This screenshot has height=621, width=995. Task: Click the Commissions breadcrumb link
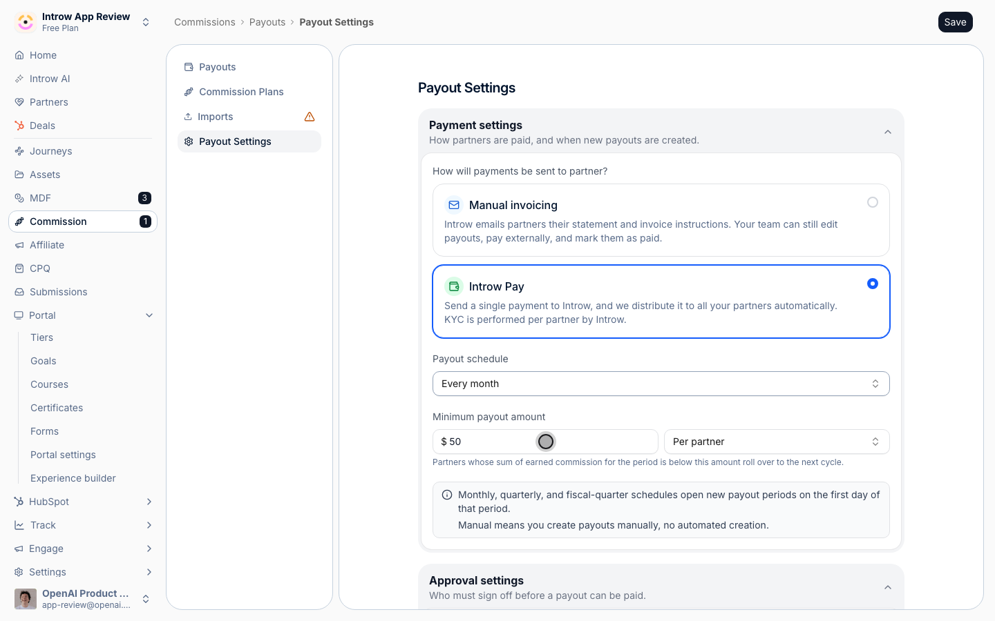pyautogui.click(x=205, y=22)
